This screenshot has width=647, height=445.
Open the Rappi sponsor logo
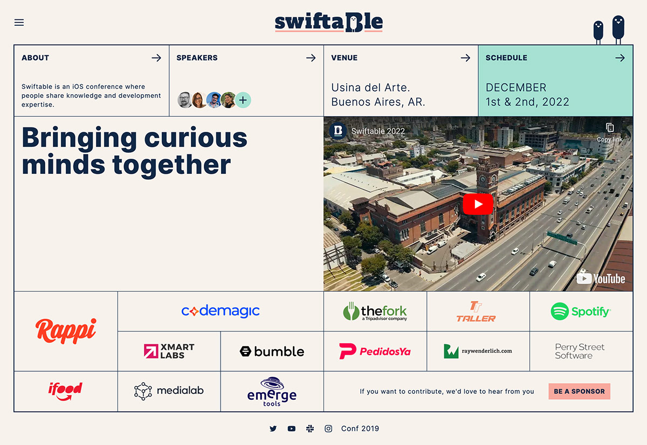tap(66, 331)
